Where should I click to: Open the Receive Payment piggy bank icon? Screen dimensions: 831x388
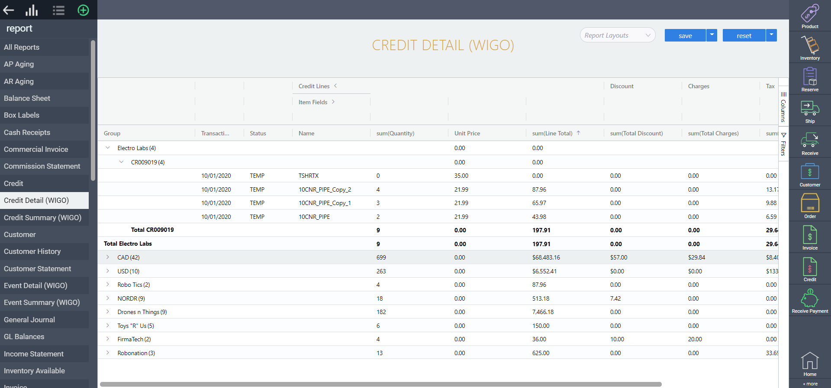tap(810, 301)
